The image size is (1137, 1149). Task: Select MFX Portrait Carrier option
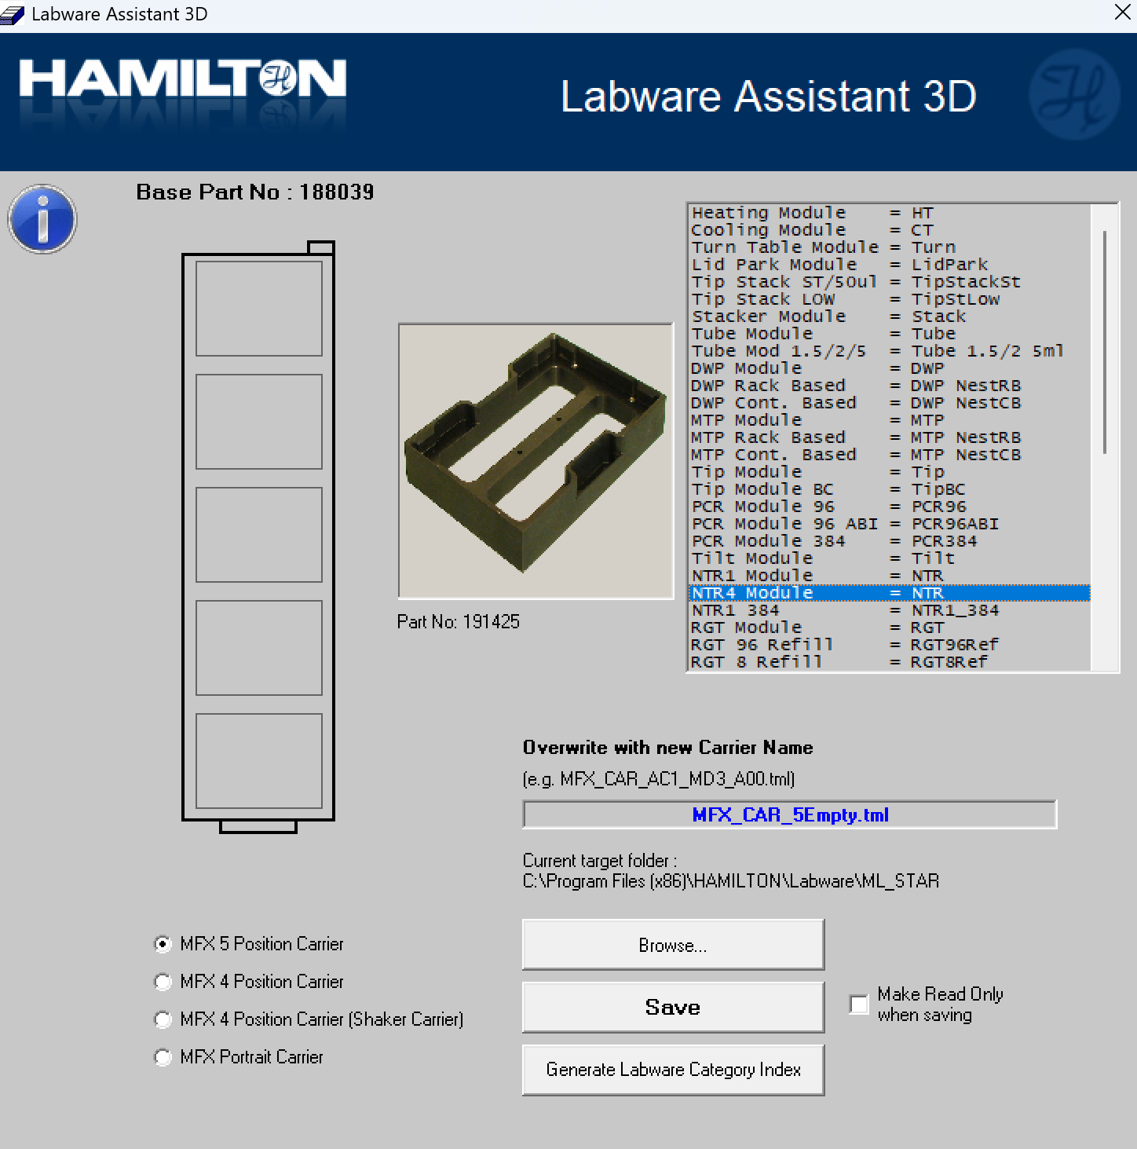tap(163, 1057)
